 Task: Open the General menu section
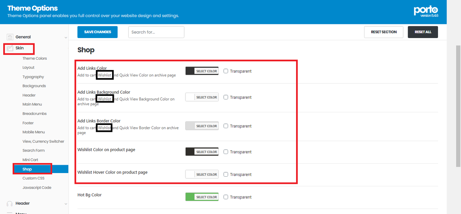[23, 37]
